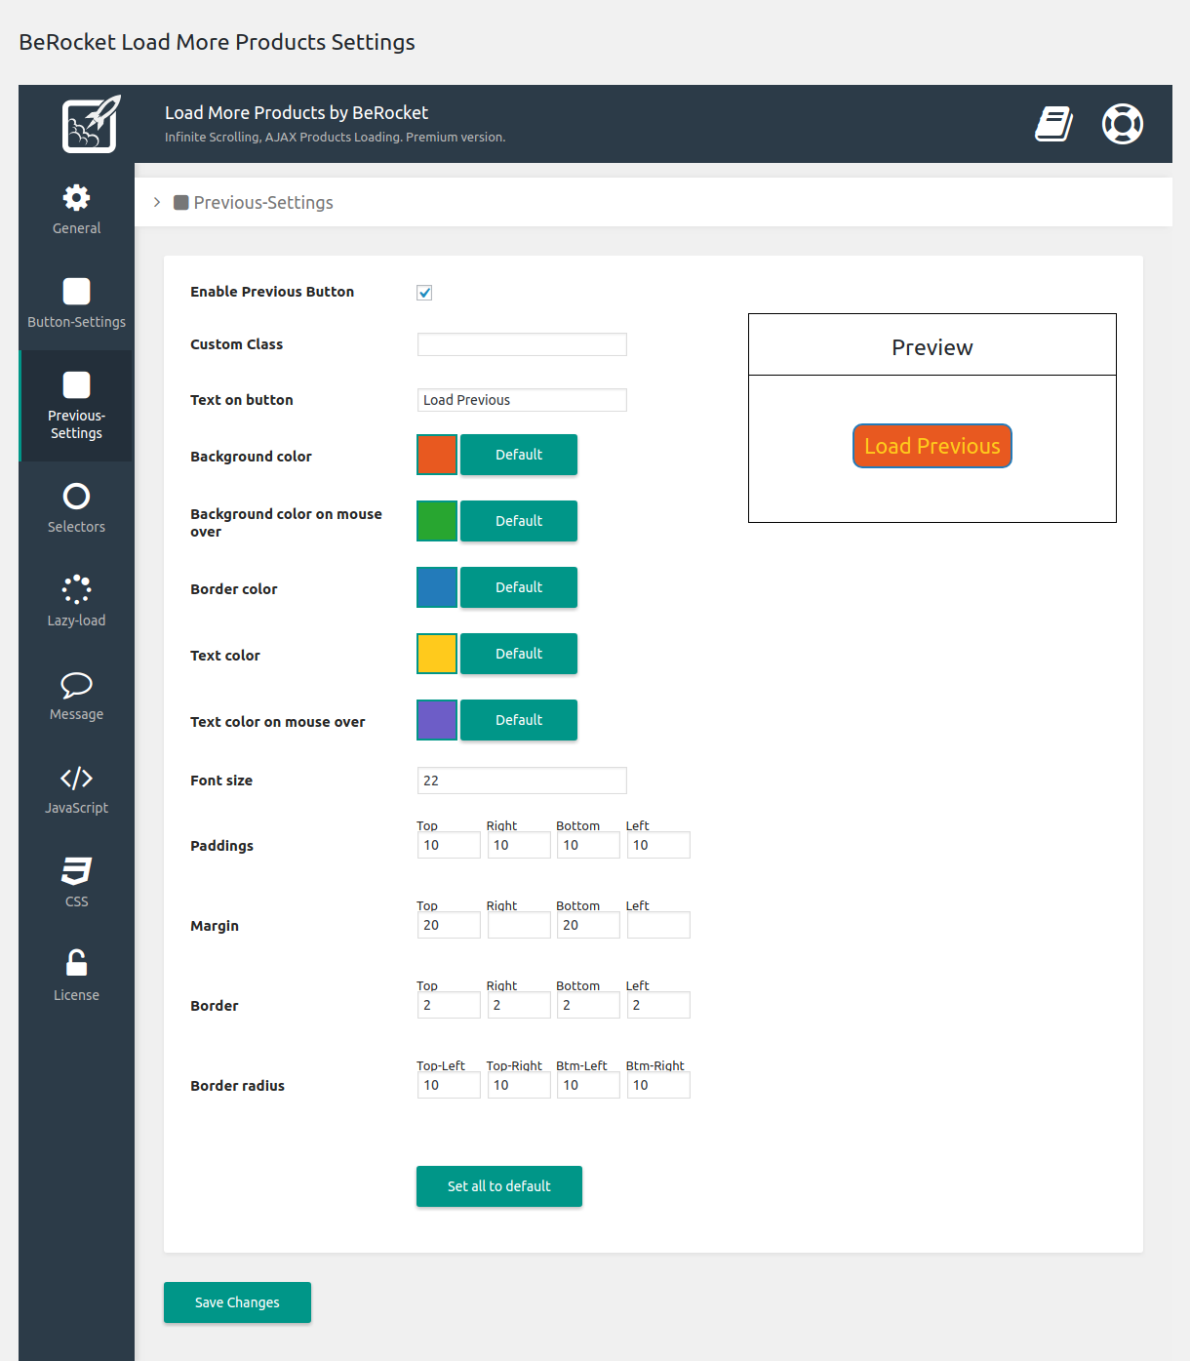This screenshot has height=1361, width=1190.
Task: Click the Selectors sidebar icon
Action: click(76, 498)
